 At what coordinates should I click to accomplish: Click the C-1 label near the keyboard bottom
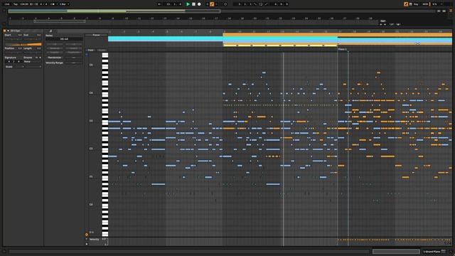(91, 233)
